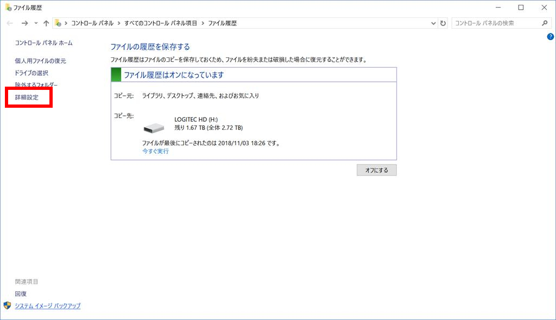Click the forward navigation arrow
The image size is (556, 320).
point(24,23)
